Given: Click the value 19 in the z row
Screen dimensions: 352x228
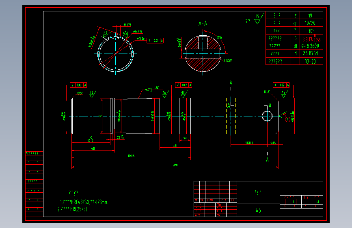Looking at the screenshot, I should (310, 15).
